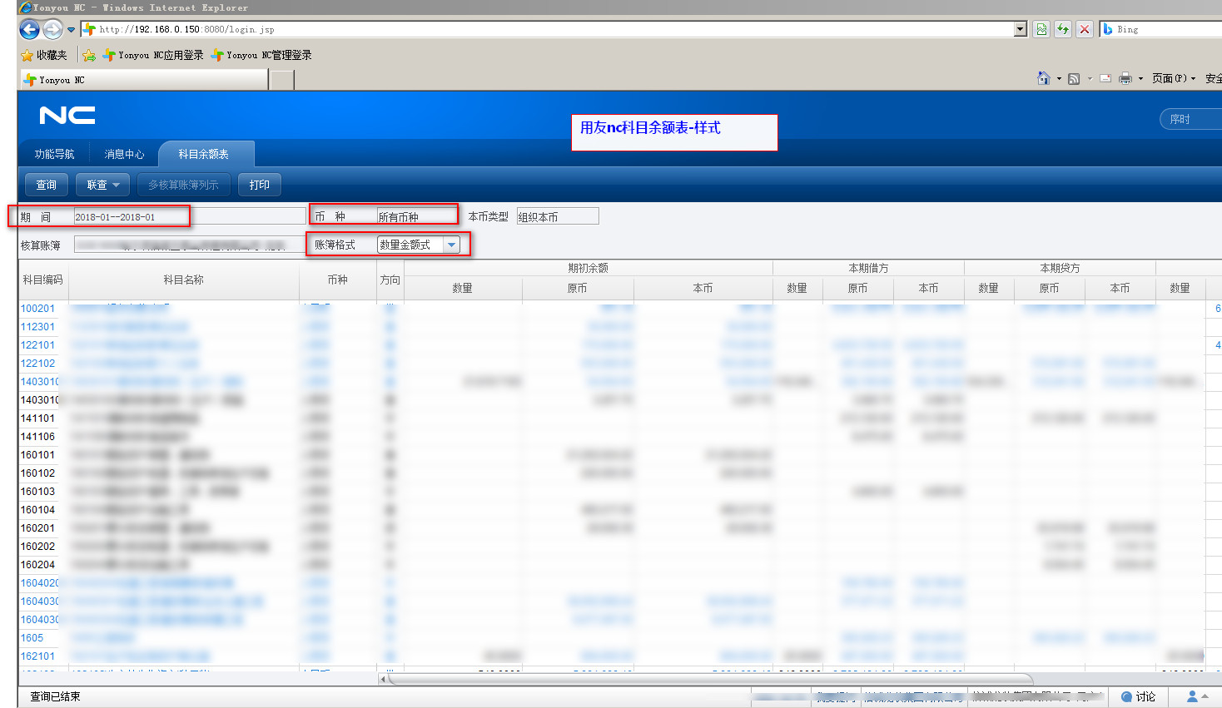Click the 期间 date range field
The image size is (1222, 708).
coord(129,217)
